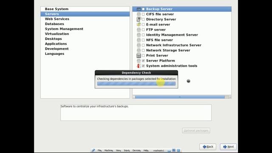Click the E-mail server globe icon

pos(139,25)
